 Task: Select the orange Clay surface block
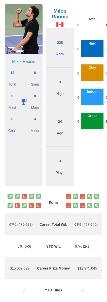click(x=92, y=73)
